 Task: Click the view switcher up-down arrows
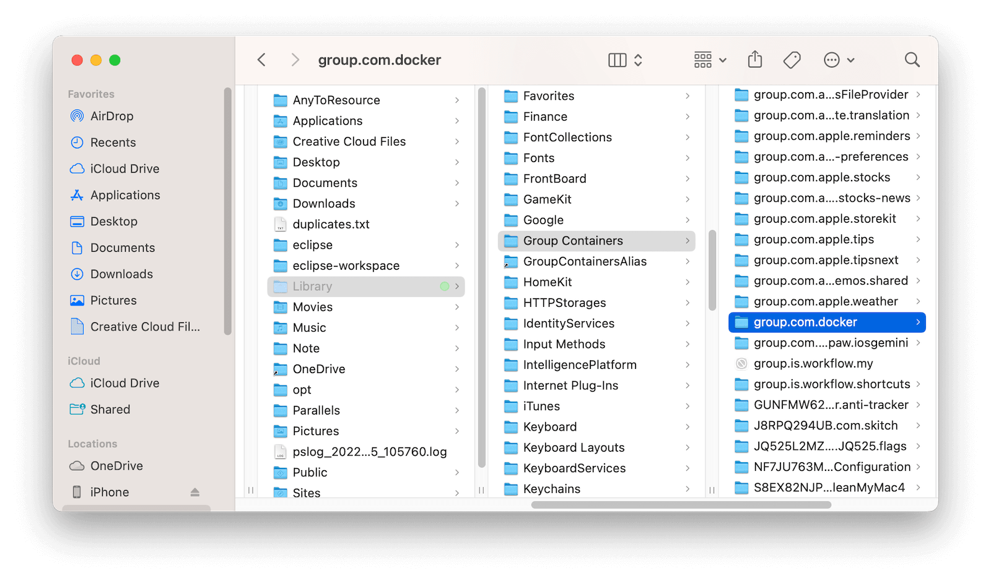point(638,60)
